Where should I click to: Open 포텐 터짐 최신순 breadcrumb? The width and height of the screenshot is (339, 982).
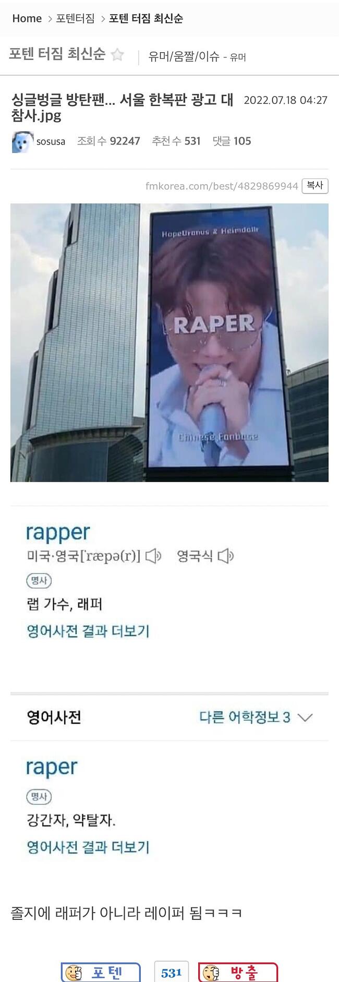point(146,18)
